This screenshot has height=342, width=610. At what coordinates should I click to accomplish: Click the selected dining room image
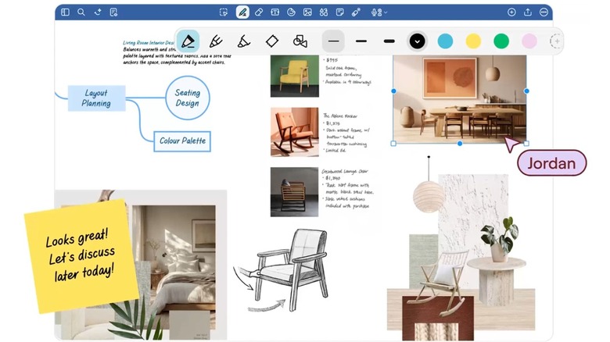click(459, 99)
